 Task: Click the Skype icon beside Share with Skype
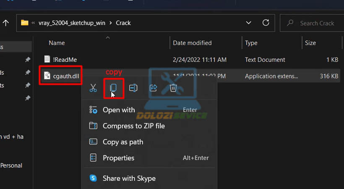[93, 178]
